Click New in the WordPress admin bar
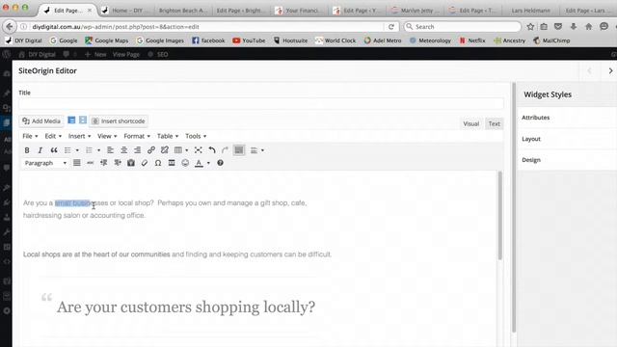Image resolution: width=617 pixels, height=347 pixels. point(95,54)
